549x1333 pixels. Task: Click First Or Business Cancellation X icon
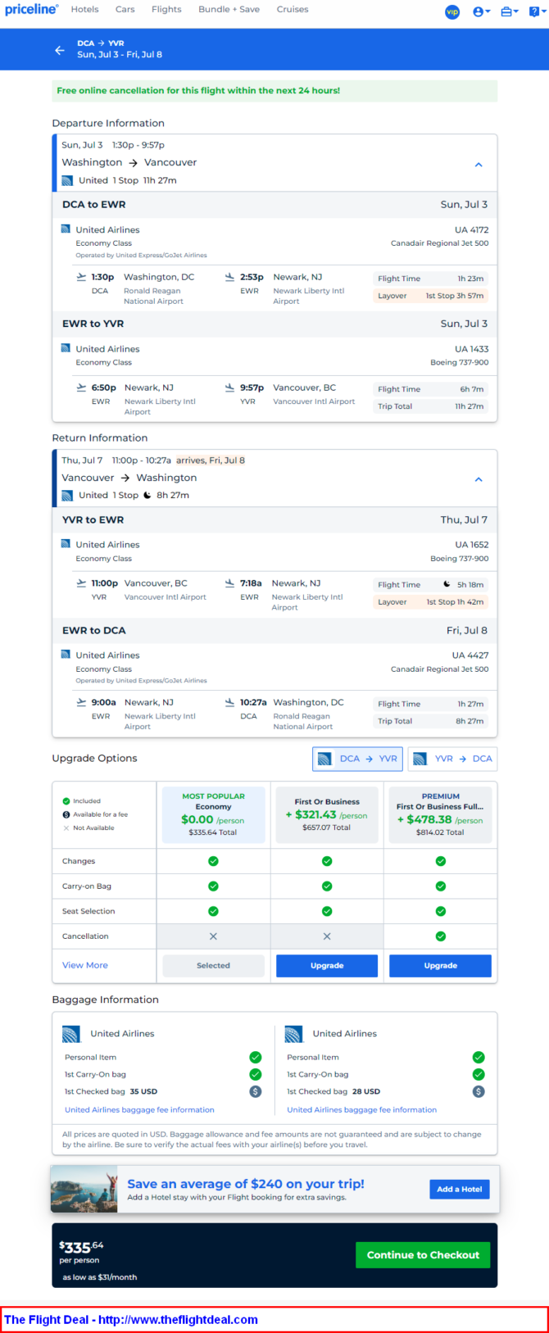[x=327, y=936]
